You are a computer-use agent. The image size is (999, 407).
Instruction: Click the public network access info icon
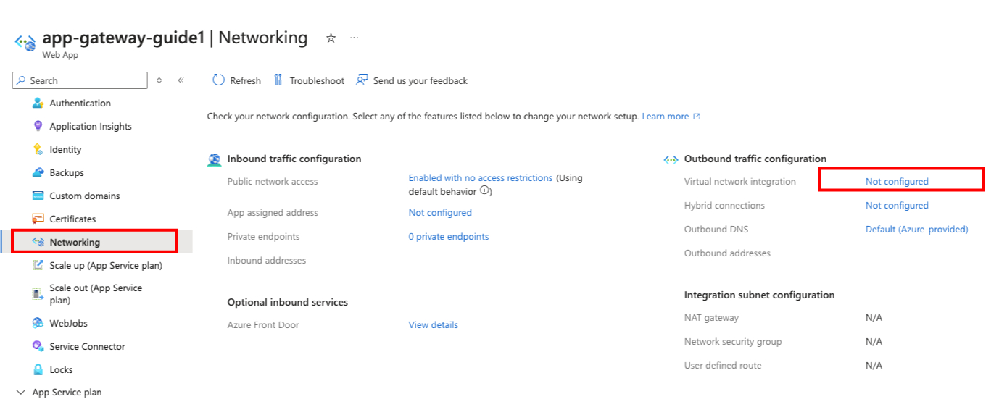click(x=486, y=192)
